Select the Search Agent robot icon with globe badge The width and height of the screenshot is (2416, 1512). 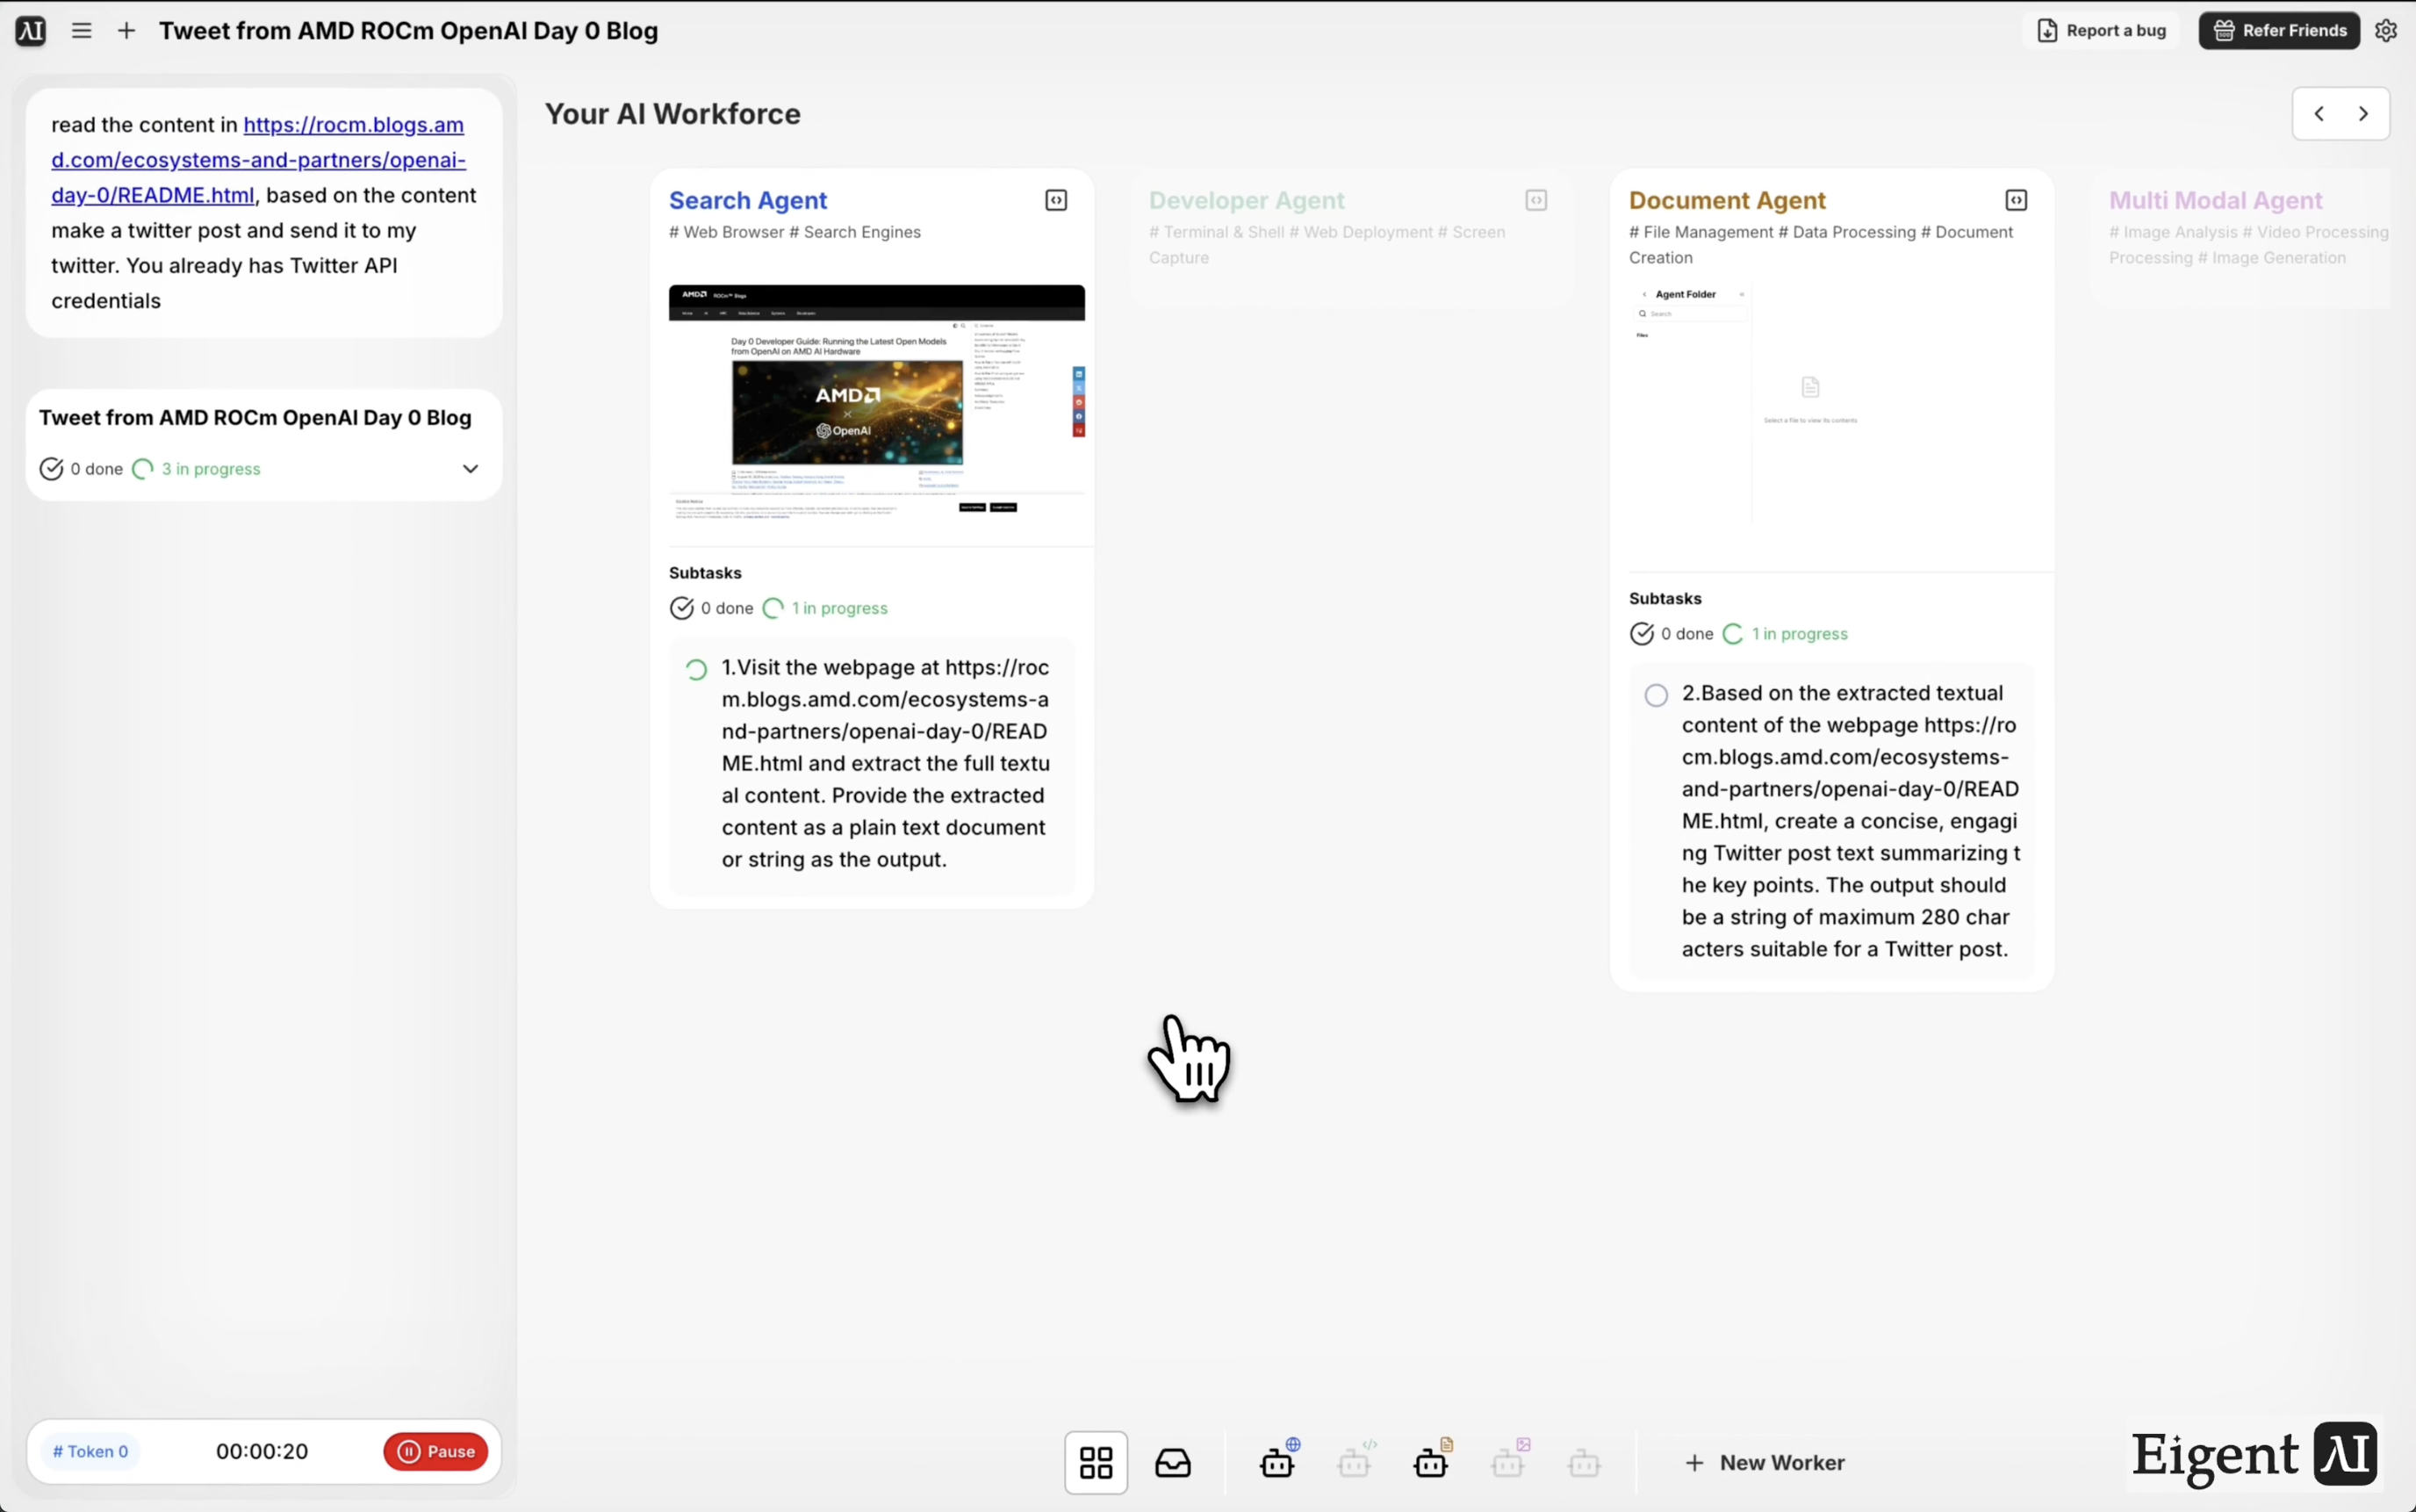pos(1278,1460)
